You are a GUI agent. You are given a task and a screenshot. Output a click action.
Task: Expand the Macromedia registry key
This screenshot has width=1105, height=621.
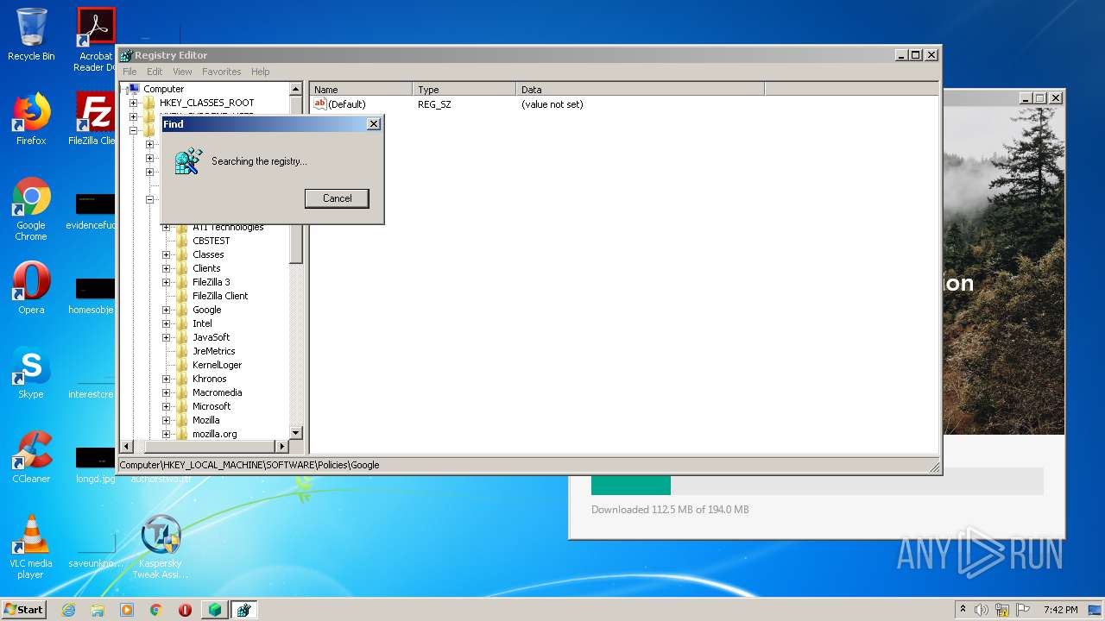(166, 392)
